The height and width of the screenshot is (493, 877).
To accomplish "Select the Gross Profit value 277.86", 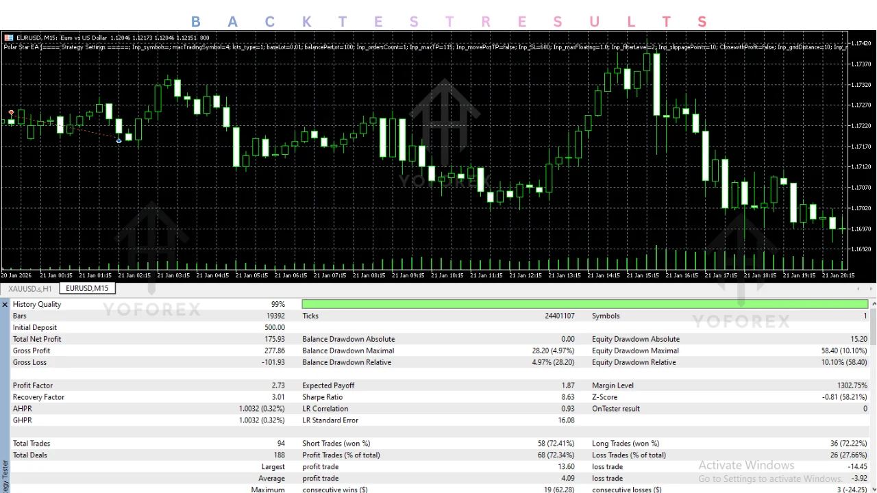I will coord(275,351).
